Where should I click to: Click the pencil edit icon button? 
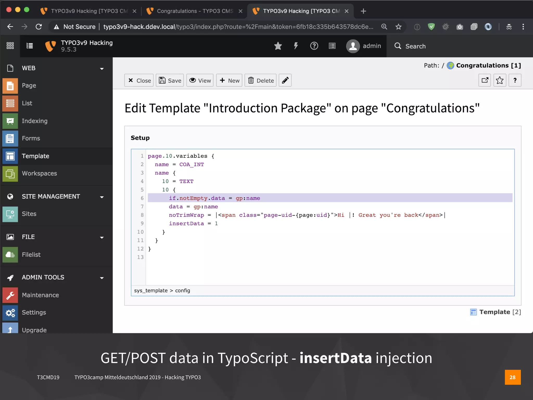point(285,80)
